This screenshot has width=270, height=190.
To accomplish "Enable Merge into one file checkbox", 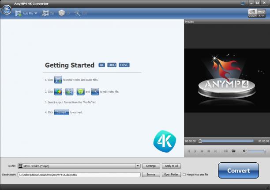I will click(184, 175).
